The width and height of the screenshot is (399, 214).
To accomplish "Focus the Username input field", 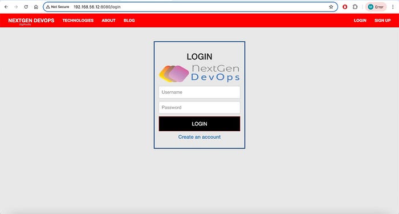I will [x=199, y=92].
